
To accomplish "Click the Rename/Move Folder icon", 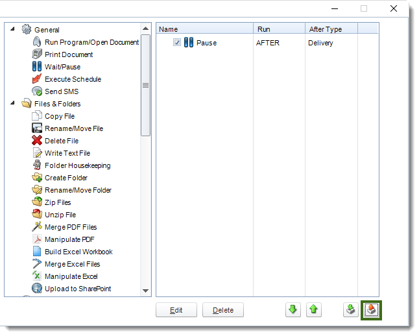I will (x=37, y=190).
